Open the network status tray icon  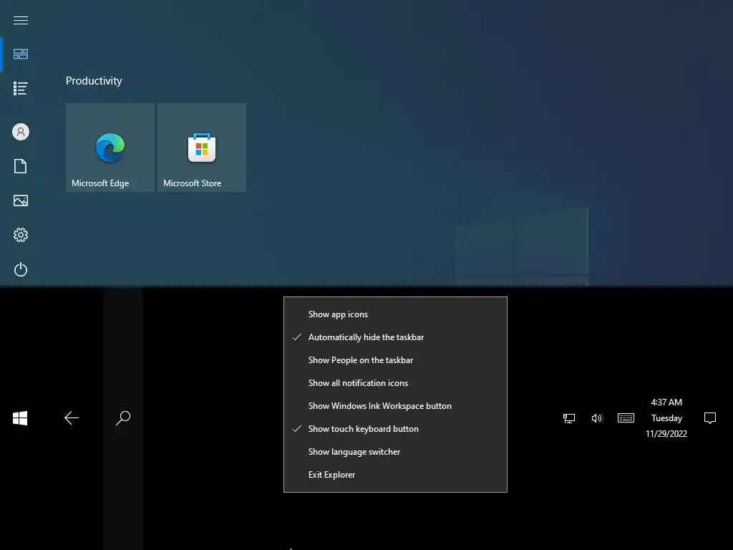pos(569,418)
